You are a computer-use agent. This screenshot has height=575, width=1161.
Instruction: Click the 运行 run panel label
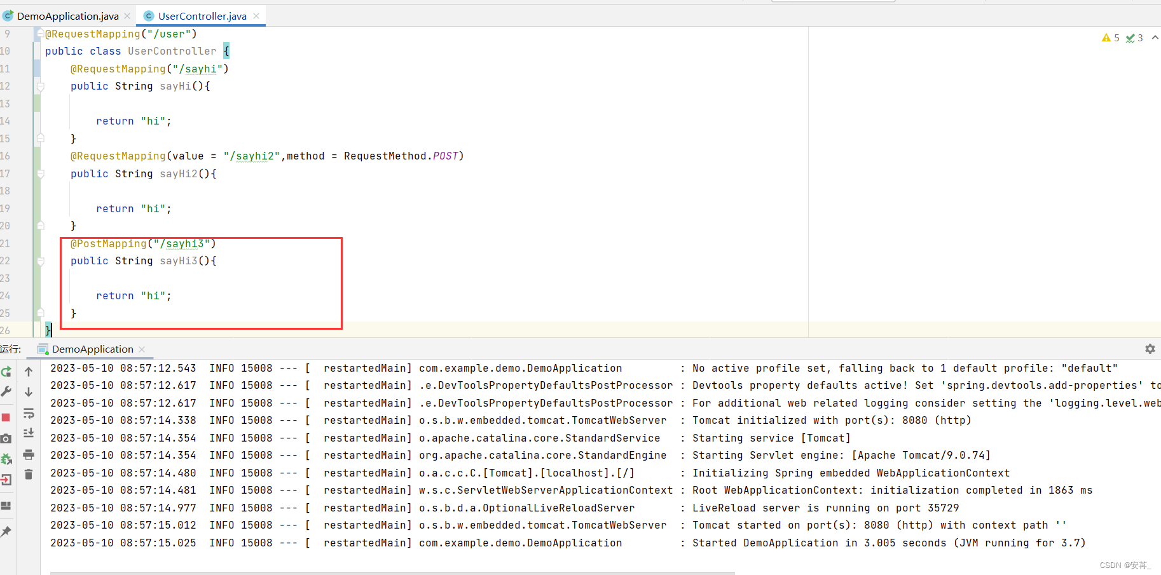[10, 349]
